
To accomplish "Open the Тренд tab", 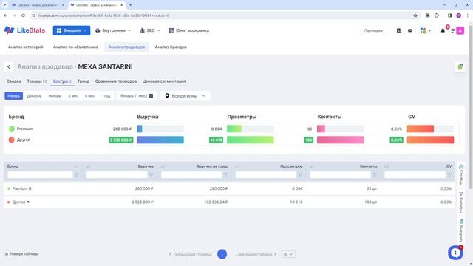I will point(84,81).
